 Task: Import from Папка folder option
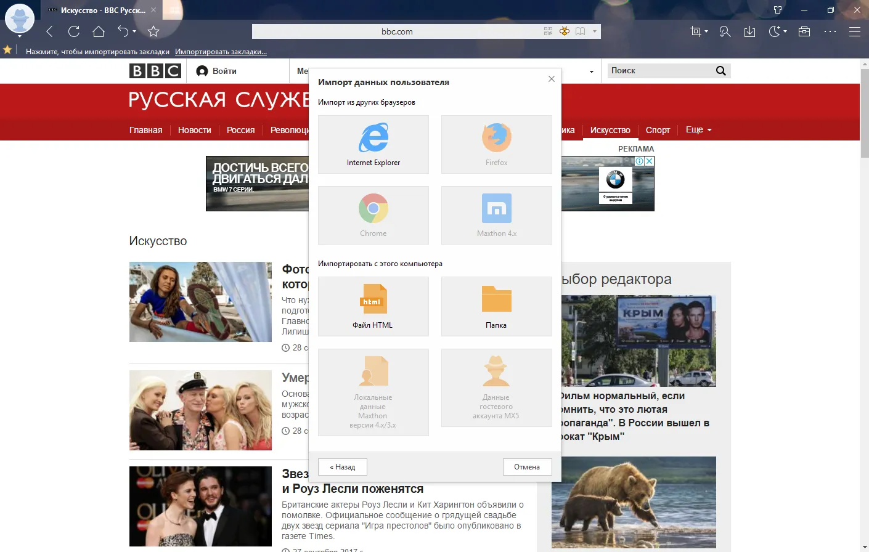coord(497,306)
